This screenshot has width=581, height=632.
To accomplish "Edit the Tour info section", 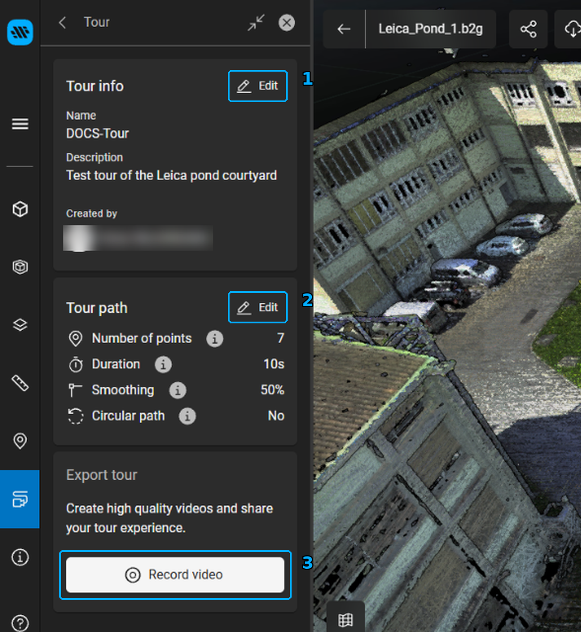I will [257, 86].
